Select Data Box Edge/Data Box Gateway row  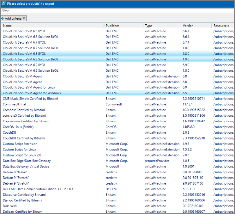(27, 161)
